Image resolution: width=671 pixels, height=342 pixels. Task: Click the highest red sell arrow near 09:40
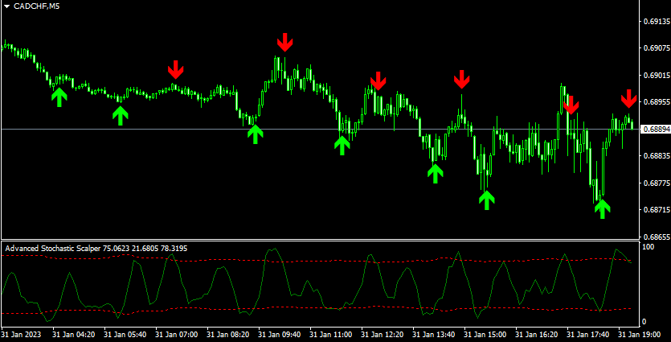click(284, 42)
